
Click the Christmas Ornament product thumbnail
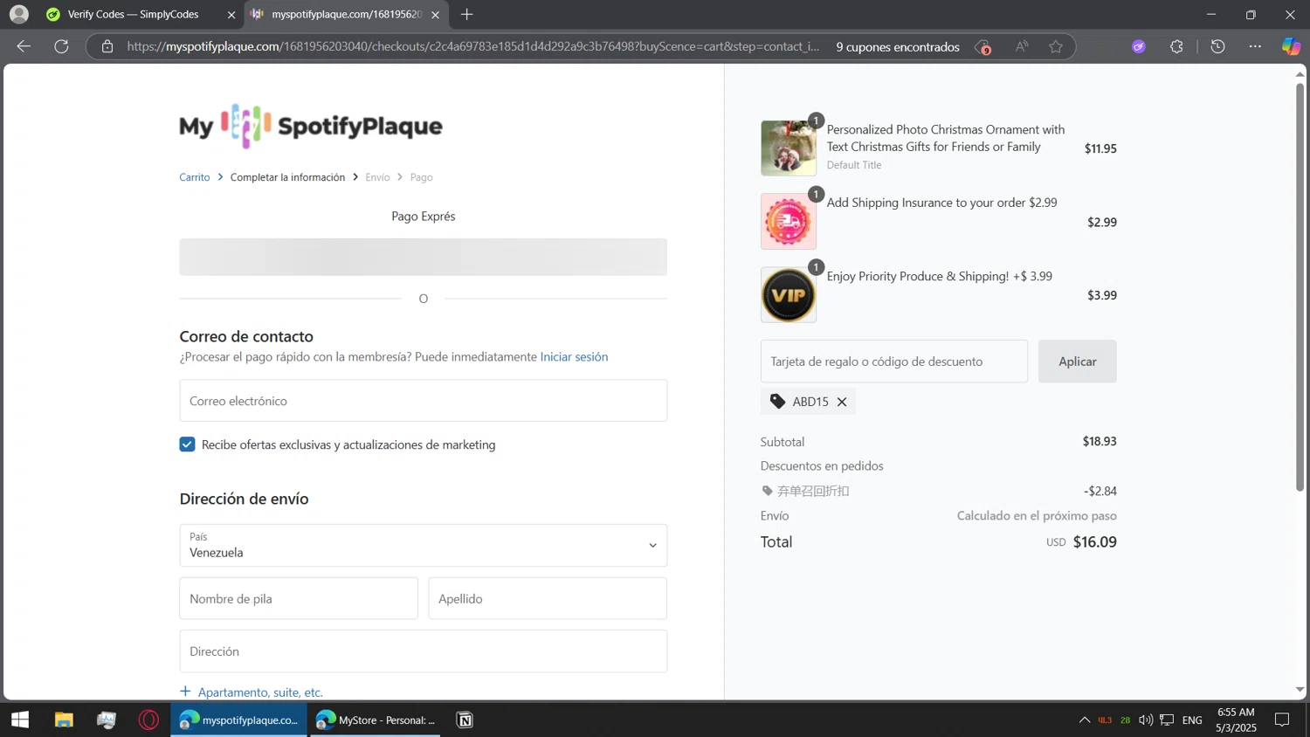click(x=789, y=148)
